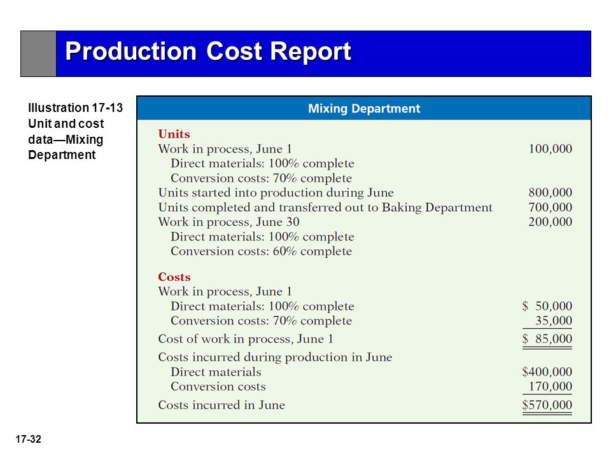Click the red 'Units' section heading
611x458 pixels.
coord(174,134)
